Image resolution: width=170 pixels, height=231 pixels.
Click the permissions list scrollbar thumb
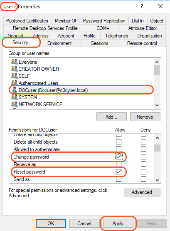point(157,148)
